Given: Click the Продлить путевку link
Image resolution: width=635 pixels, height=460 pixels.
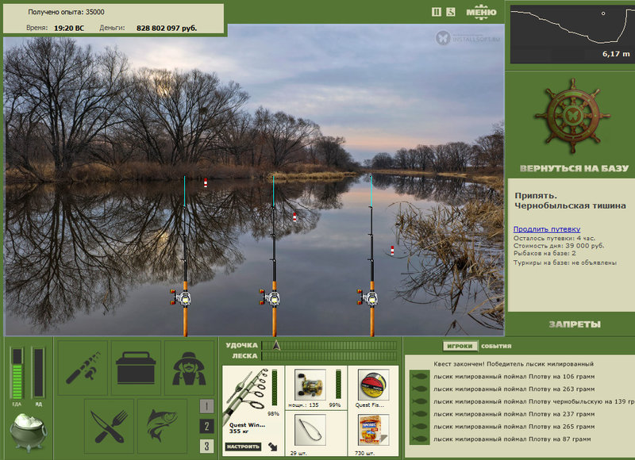Looking at the screenshot, I should (547, 229).
